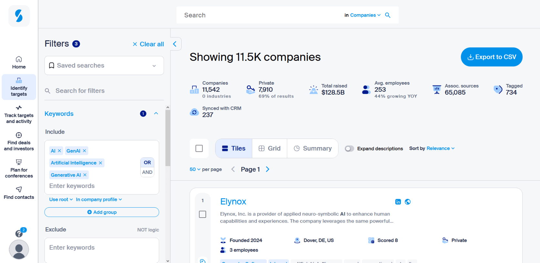The height and width of the screenshot is (263, 540).
Task: Open Use root dropdown
Action: click(61, 200)
